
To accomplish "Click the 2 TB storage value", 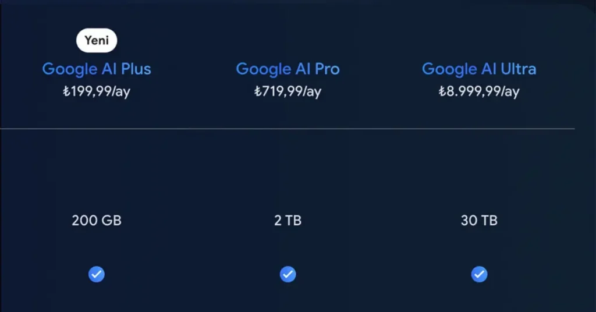I will [288, 221].
